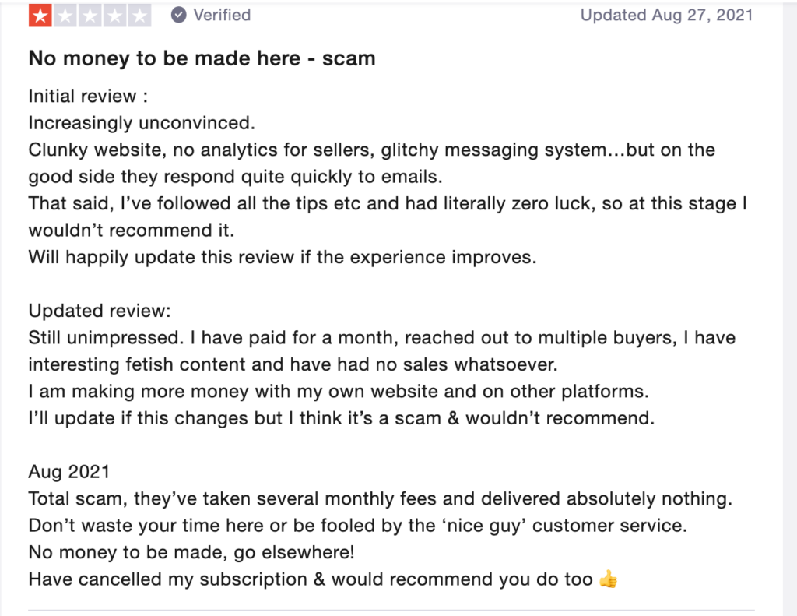
Task: Click the 'Increasingly unconvinced.' line
Action: click(x=142, y=123)
